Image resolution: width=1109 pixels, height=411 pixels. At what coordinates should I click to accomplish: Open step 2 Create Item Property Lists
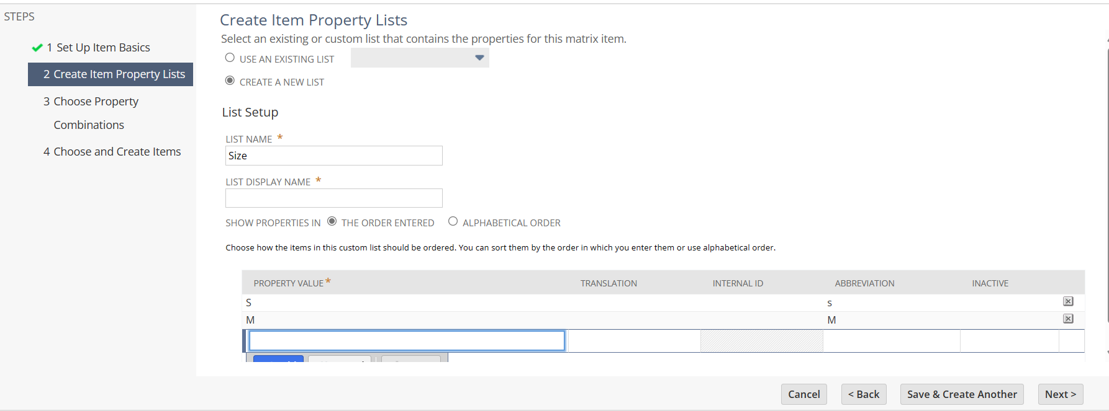(114, 74)
